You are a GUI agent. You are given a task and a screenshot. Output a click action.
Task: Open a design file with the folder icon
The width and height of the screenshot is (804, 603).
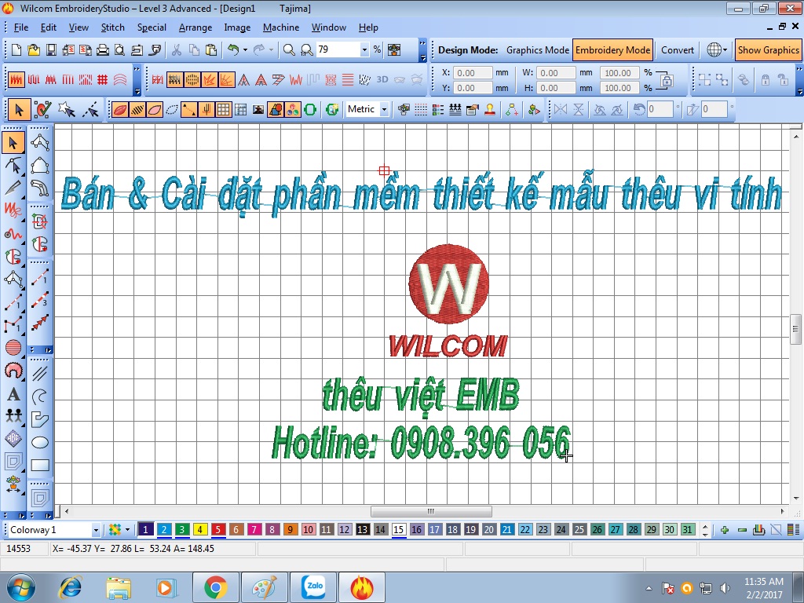tap(34, 49)
